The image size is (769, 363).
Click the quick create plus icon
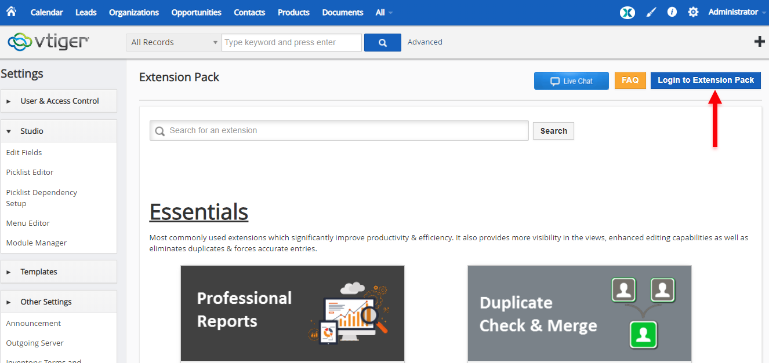(x=759, y=42)
